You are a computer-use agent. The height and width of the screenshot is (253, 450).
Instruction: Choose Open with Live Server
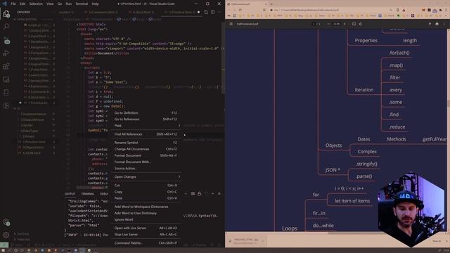coord(146,228)
